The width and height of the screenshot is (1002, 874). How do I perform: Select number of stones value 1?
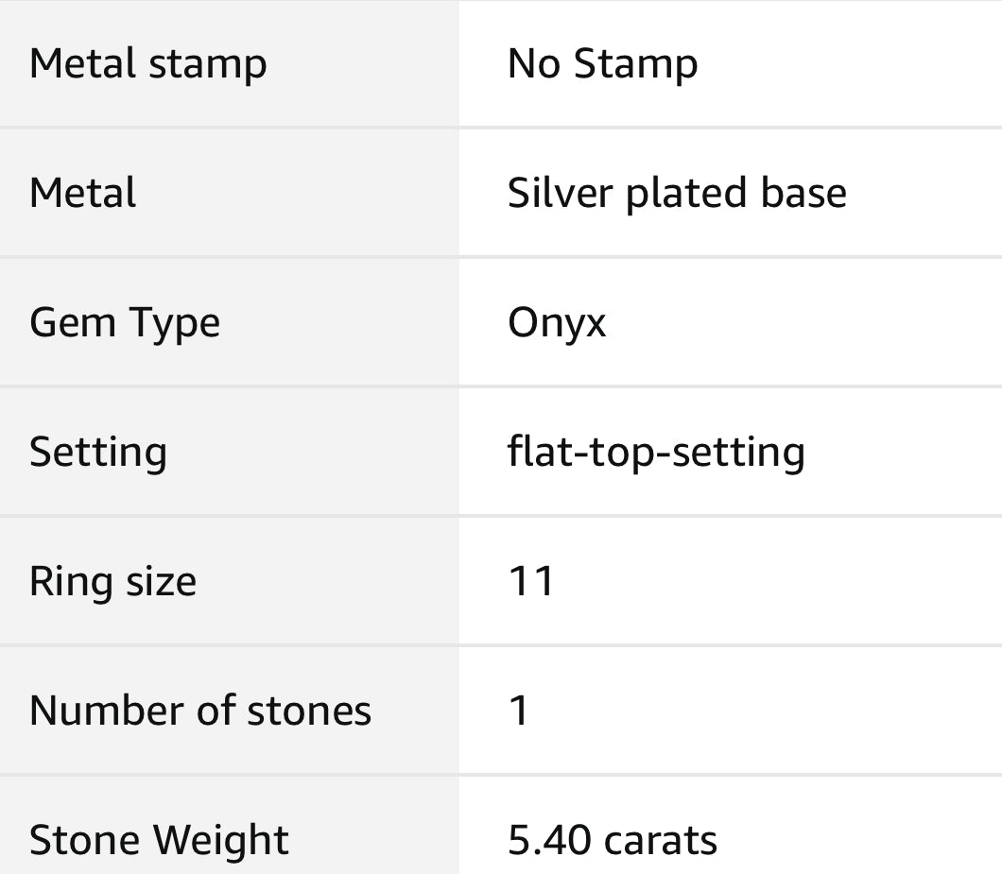(x=518, y=711)
